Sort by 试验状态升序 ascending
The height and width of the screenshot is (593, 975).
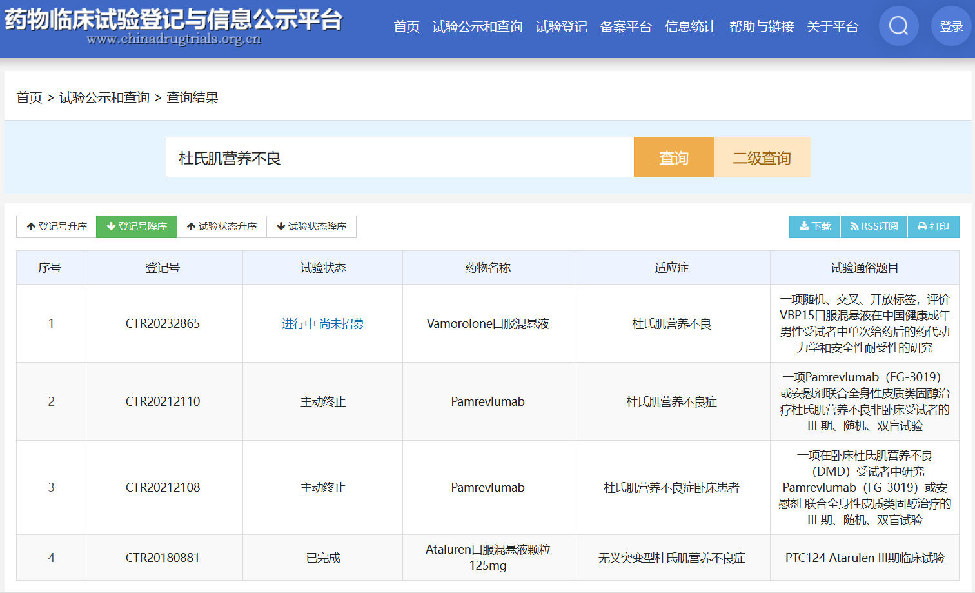[222, 226]
